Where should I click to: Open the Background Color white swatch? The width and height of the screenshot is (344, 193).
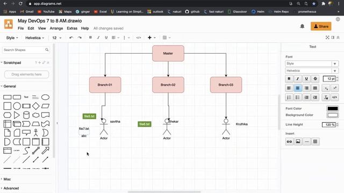tap(333, 115)
